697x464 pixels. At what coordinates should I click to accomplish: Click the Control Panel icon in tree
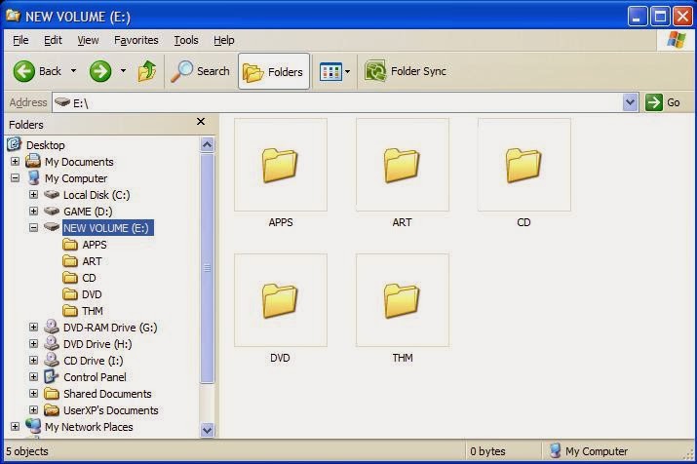click(x=51, y=376)
